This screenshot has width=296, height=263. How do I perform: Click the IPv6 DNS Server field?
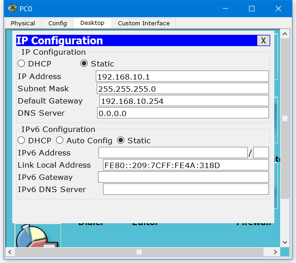186,189
